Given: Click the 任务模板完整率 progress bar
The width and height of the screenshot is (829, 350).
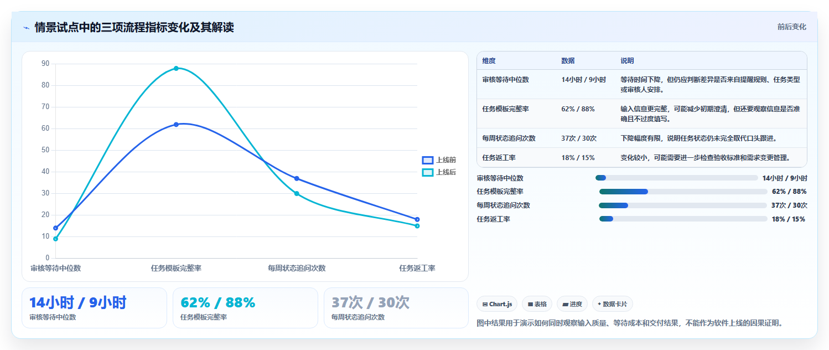Looking at the screenshot, I should pyautogui.click(x=683, y=192).
